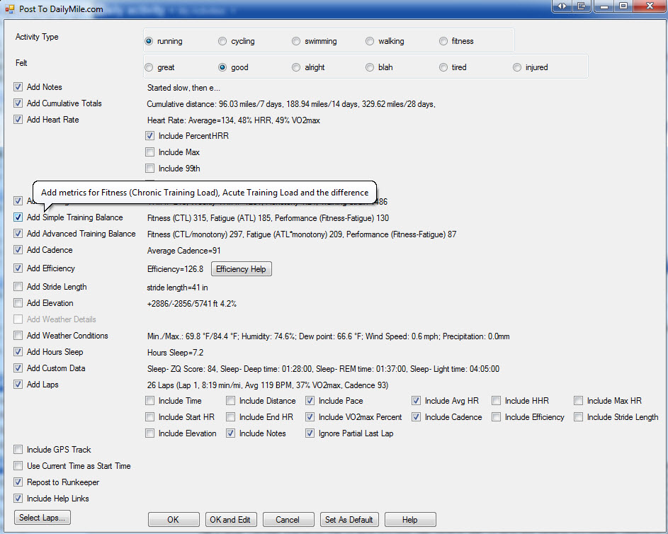Click the title bar icon beside arrows
The height and width of the screenshot is (534, 668).
point(581,6)
